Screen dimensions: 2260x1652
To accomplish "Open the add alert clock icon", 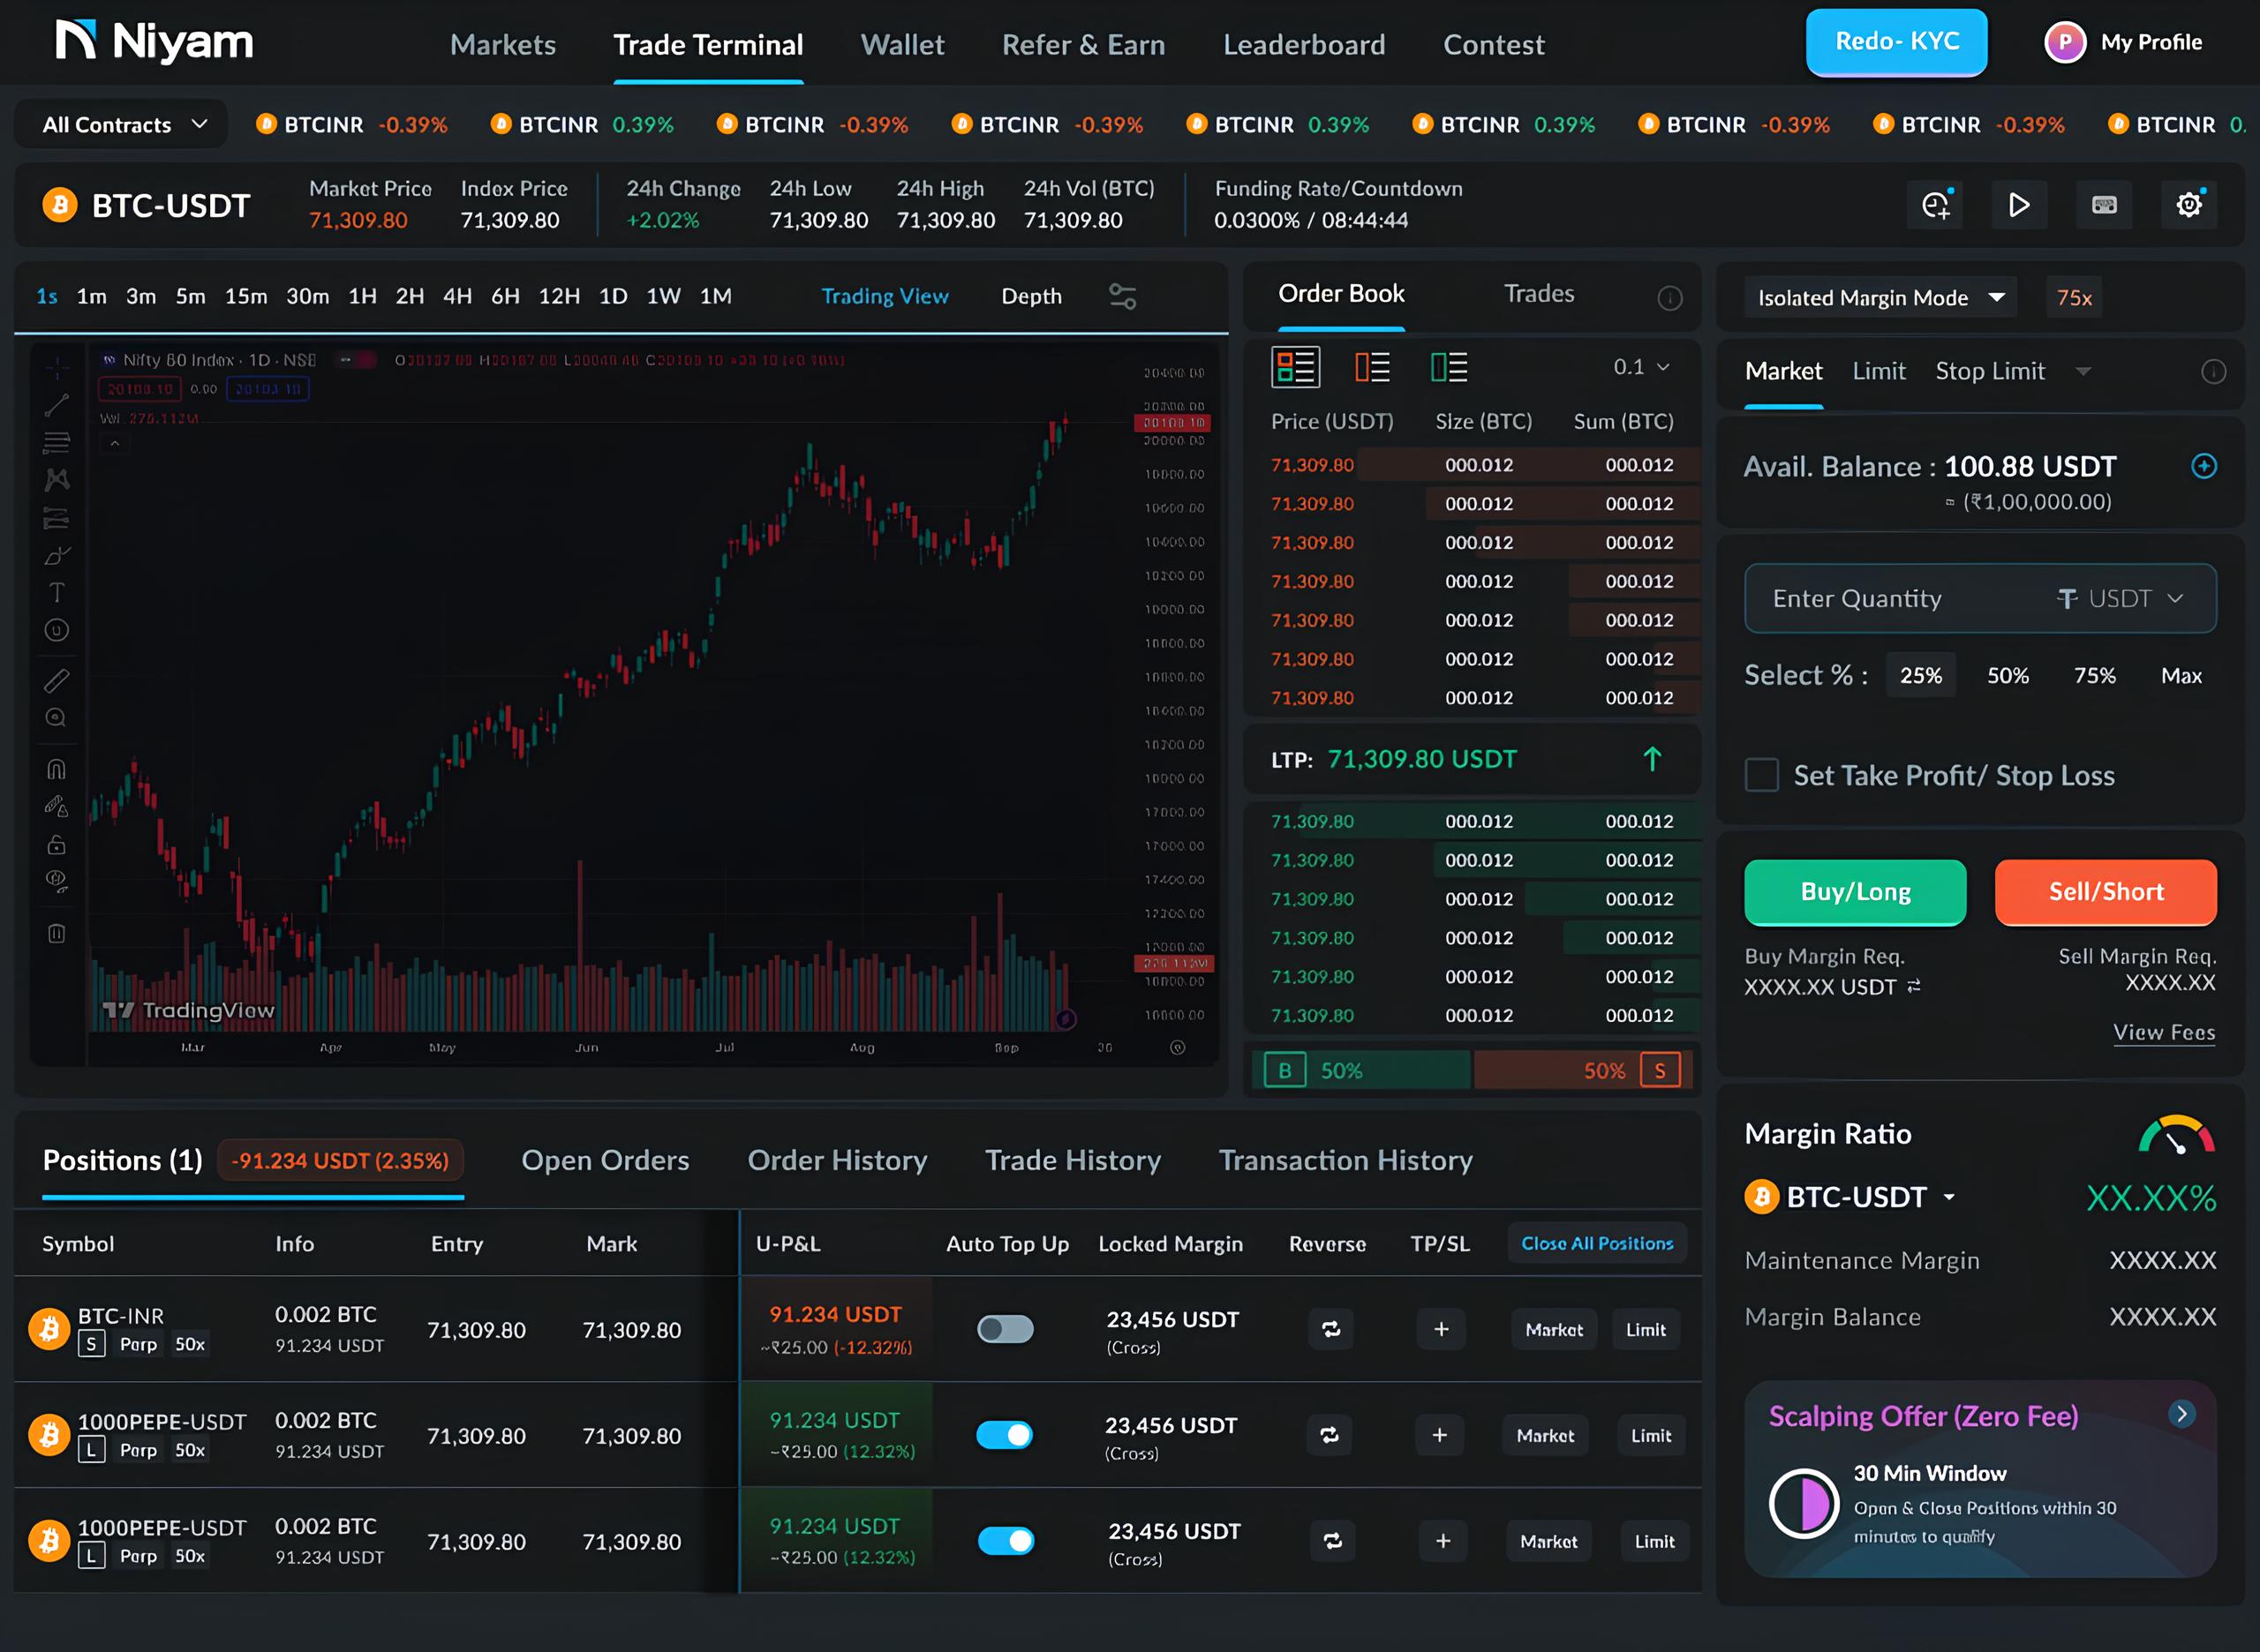I will [x=1935, y=205].
